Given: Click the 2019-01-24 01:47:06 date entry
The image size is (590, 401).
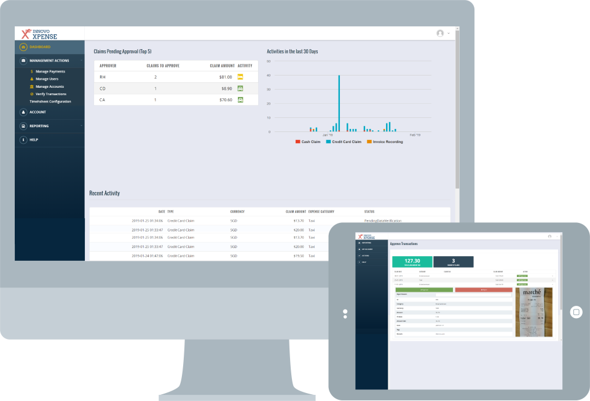Looking at the screenshot, I should (x=147, y=256).
